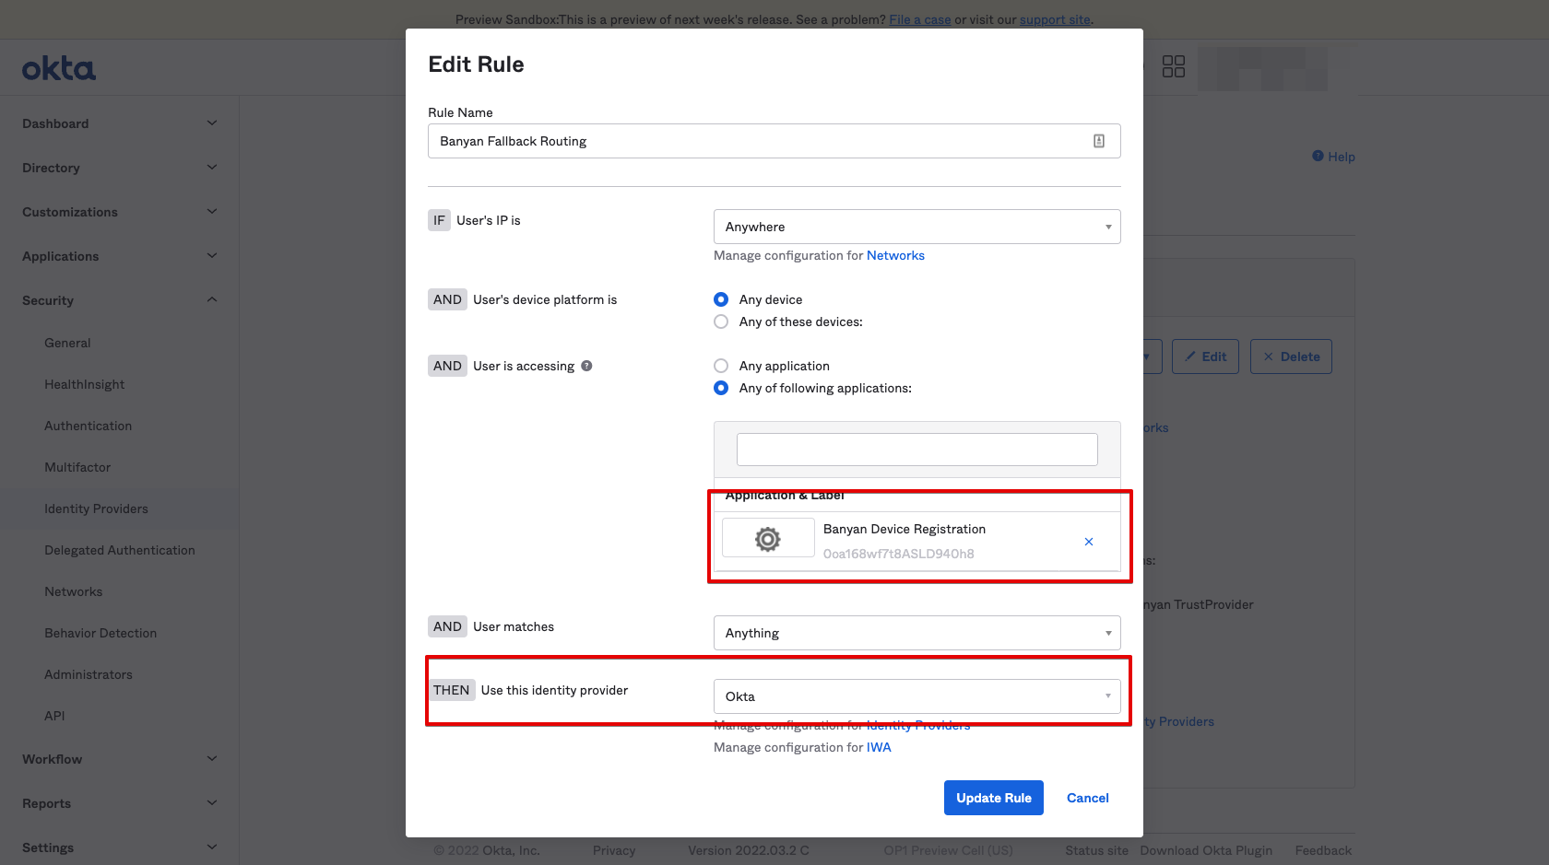Open Authentication under Security
The image size is (1549, 865).
coord(88,426)
